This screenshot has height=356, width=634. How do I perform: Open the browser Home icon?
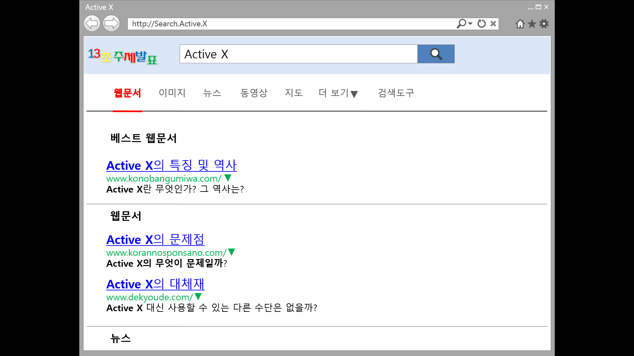[520, 23]
